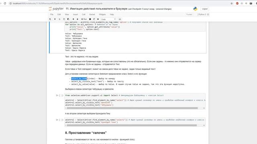
Task: Click output line 'Value: Чебурашка'
Action: 74,34
